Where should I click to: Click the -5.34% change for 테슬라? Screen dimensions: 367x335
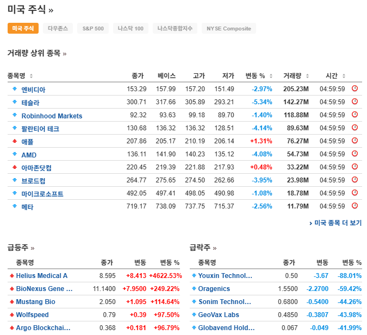coord(262,102)
